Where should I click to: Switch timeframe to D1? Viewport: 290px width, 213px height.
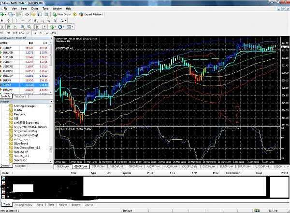coord(41,33)
